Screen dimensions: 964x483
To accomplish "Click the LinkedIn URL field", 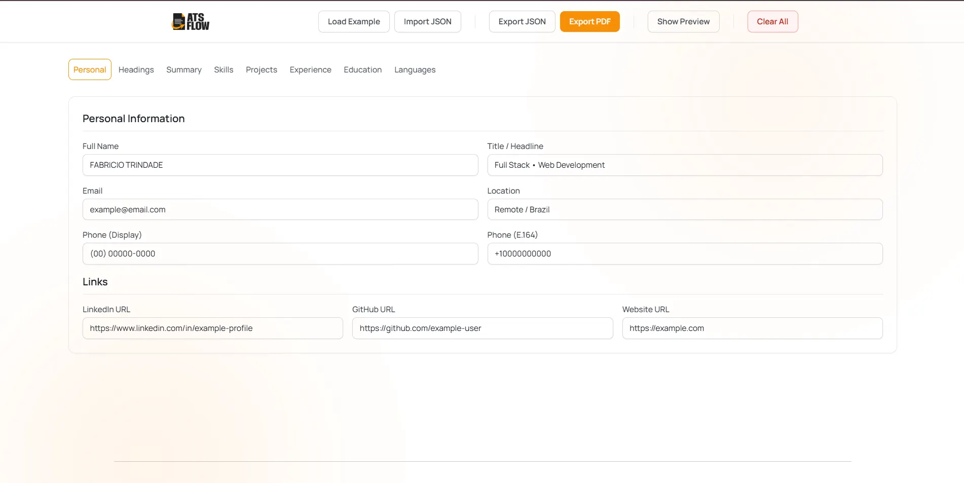I will 212,328.
